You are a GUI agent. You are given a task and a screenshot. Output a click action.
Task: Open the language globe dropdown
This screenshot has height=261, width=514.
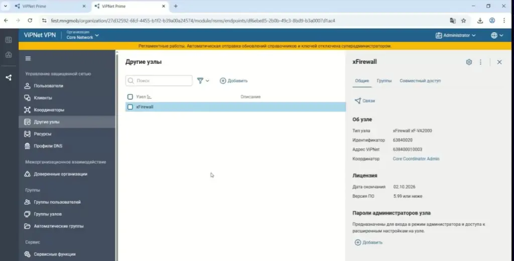pos(497,36)
